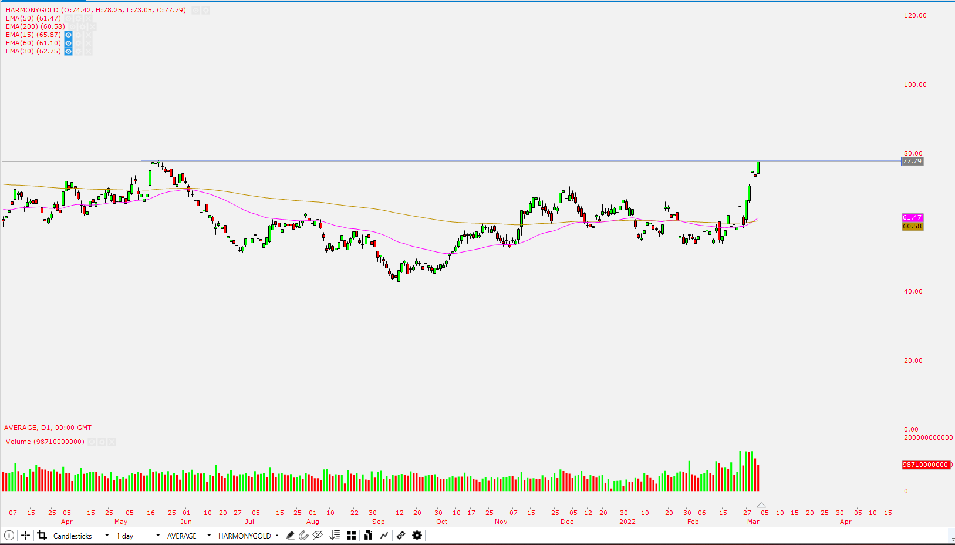Click the EMA(200) indicator label
Image resolution: width=955 pixels, height=545 pixels.
coord(35,27)
